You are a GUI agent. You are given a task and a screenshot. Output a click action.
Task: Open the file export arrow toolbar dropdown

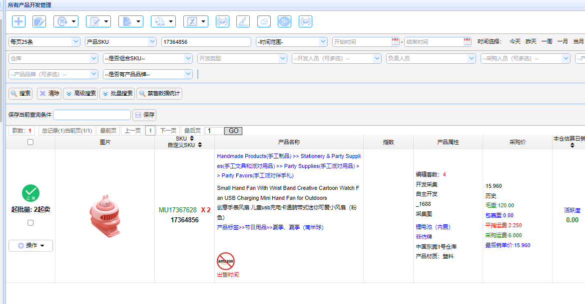(130, 21)
